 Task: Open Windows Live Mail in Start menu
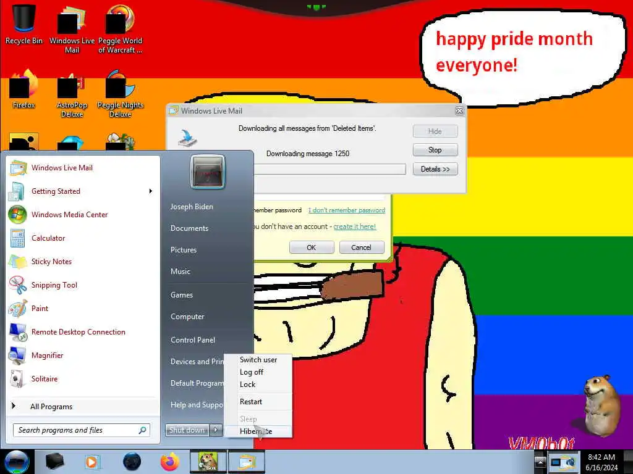(x=83, y=168)
